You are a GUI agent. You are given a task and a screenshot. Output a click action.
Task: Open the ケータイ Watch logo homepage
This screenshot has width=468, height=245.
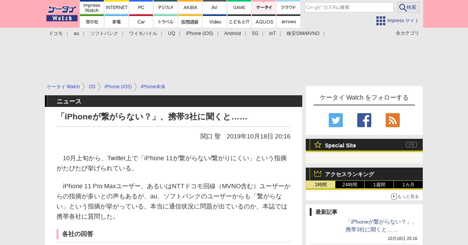(x=62, y=14)
